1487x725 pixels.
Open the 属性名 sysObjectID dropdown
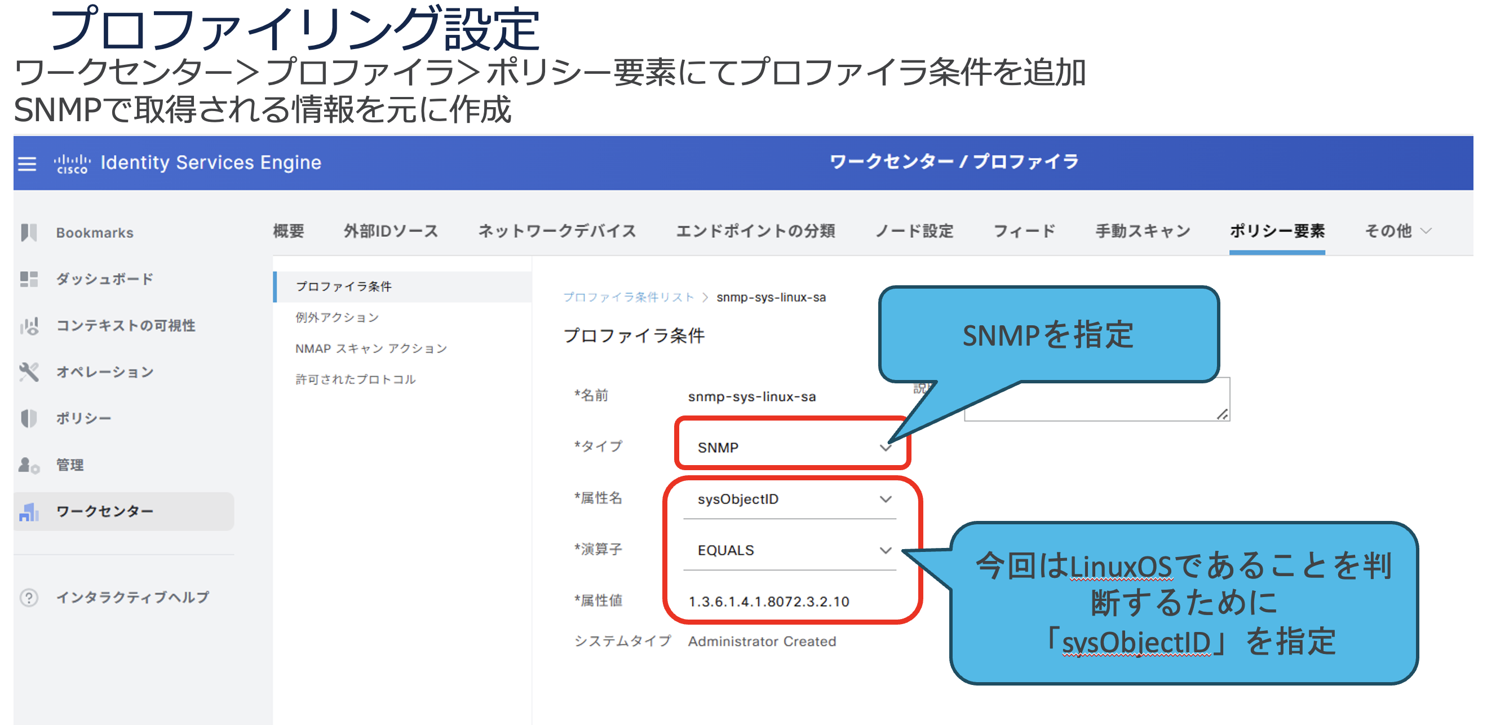[x=885, y=499]
